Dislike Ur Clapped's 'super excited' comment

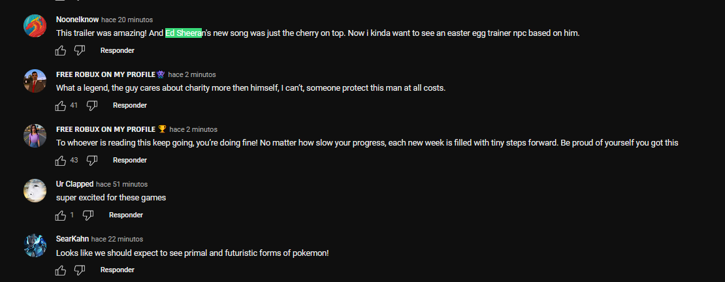click(88, 215)
